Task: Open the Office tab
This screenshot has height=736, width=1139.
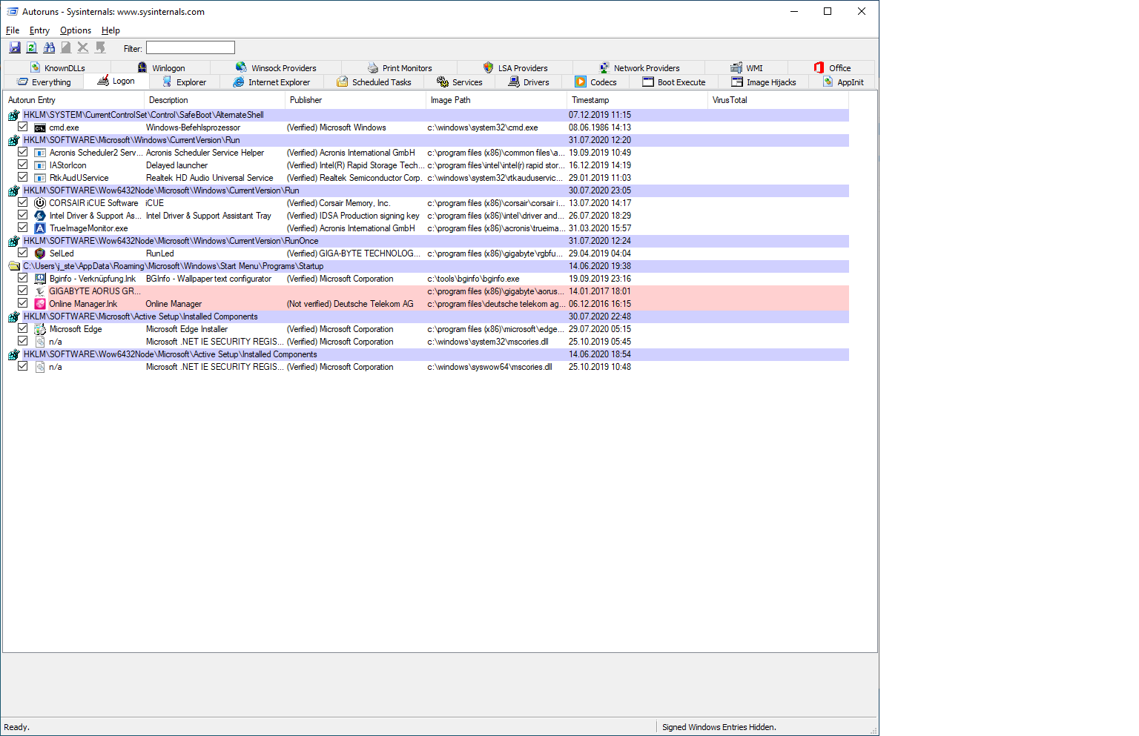Action: [832, 68]
